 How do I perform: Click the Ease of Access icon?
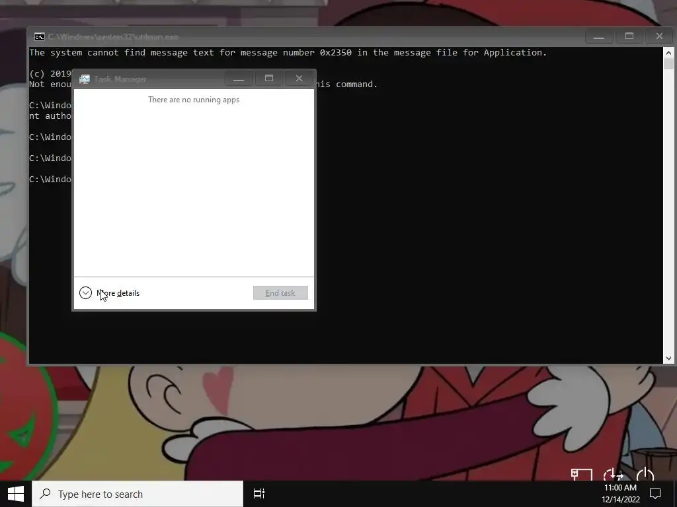(613, 475)
